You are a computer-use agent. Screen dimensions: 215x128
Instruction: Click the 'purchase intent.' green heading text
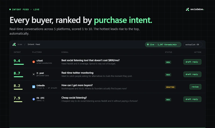(123, 20)
